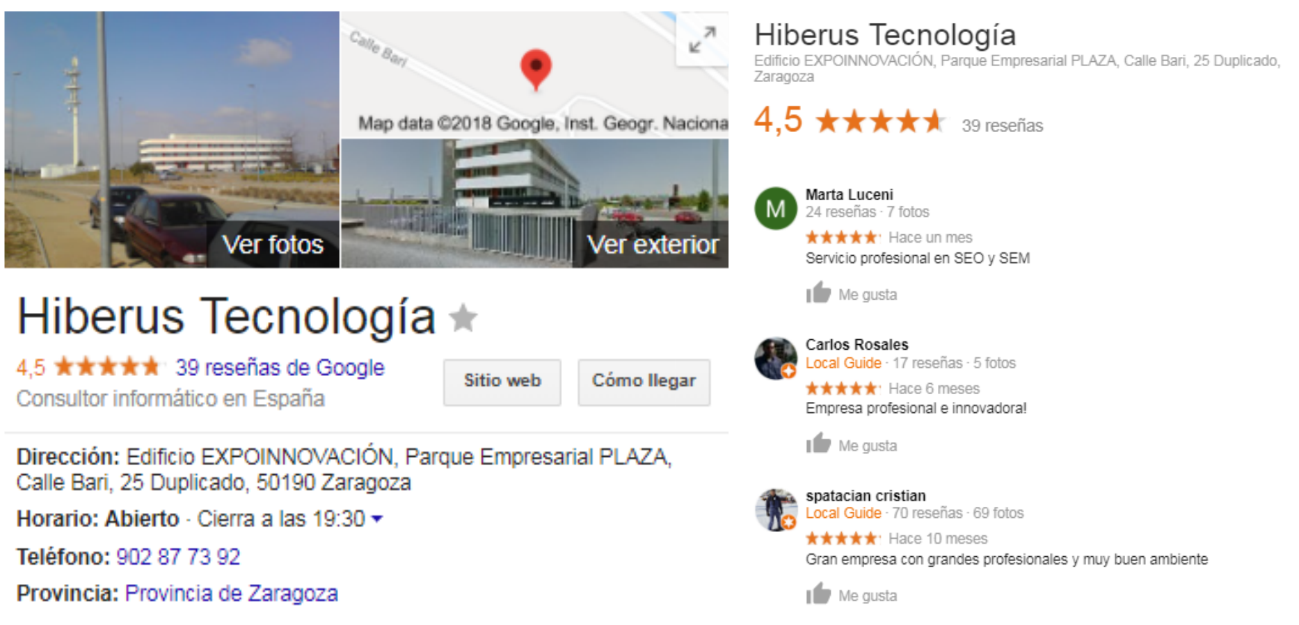Click the Sitio web button

coord(502,382)
